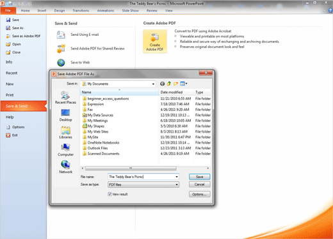Screen dimensions: 333x239
Task: Switch to the Transitions ribbon tab
Action: coord(81,10)
